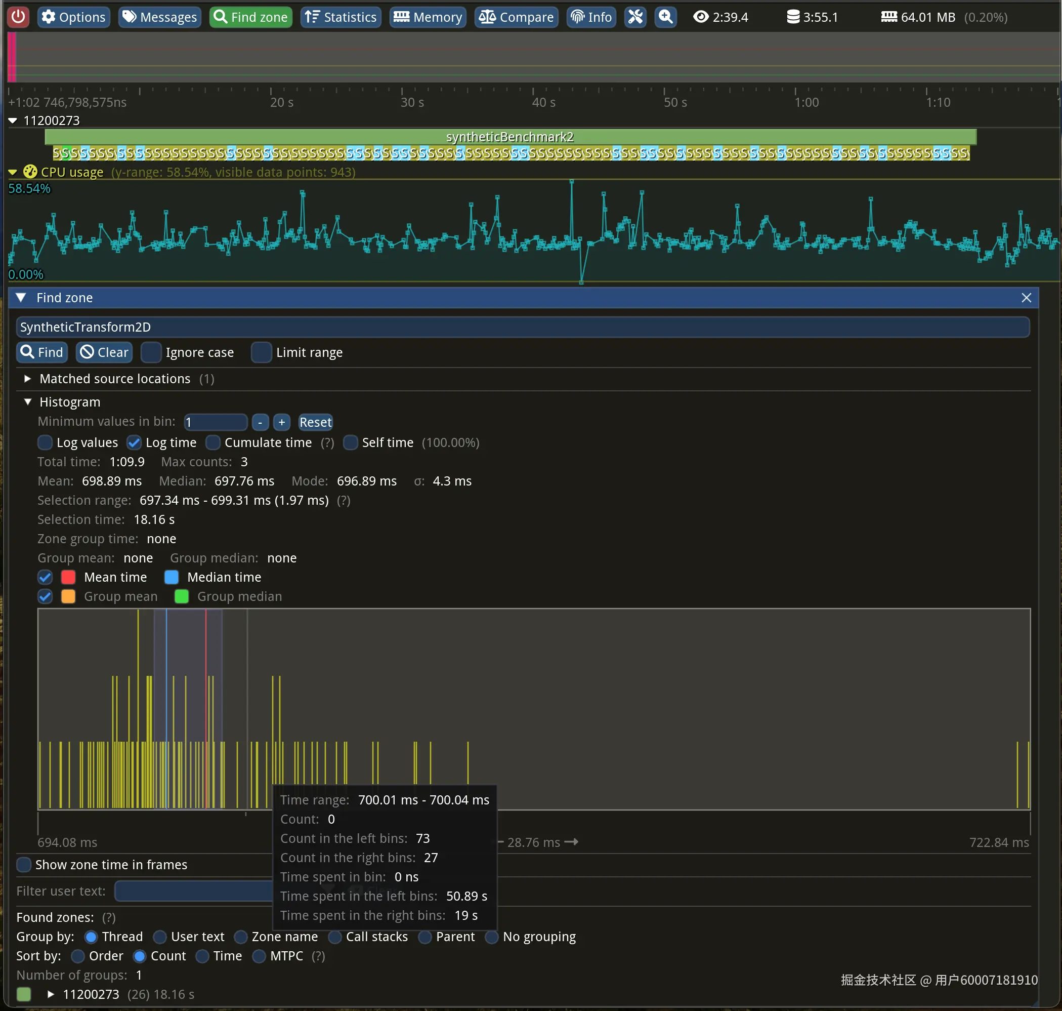Expand thread 11200273 in found zones
Image resolution: width=1062 pixels, height=1011 pixels.
click(x=51, y=994)
